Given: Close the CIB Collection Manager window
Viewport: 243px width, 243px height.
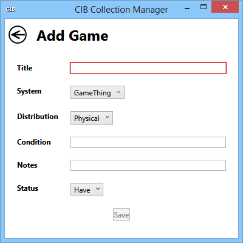Looking at the screenshot, I should [225, 7].
